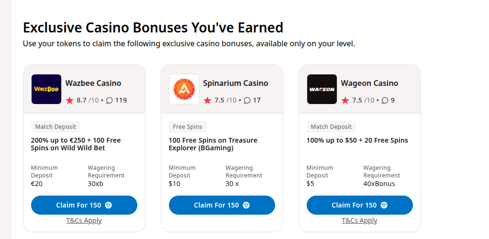Open T&Cs Apply under Wageon offer

360,220
